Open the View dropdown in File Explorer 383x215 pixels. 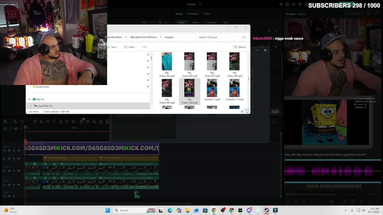tap(130, 47)
